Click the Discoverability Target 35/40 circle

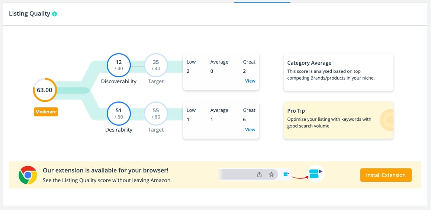pyautogui.click(x=156, y=65)
